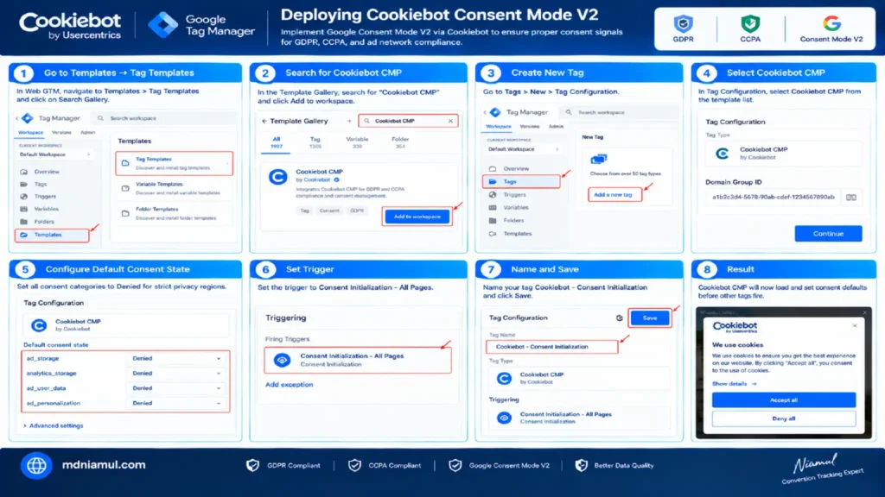Open Variable Templates card

(x=174, y=188)
